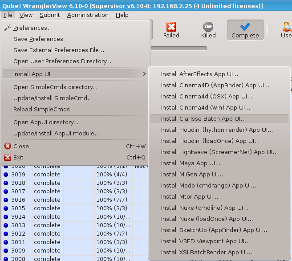Image resolution: width=292 pixels, height=261 pixels.
Task: Select Install Clarisse Batch App UI
Action: click(203, 119)
